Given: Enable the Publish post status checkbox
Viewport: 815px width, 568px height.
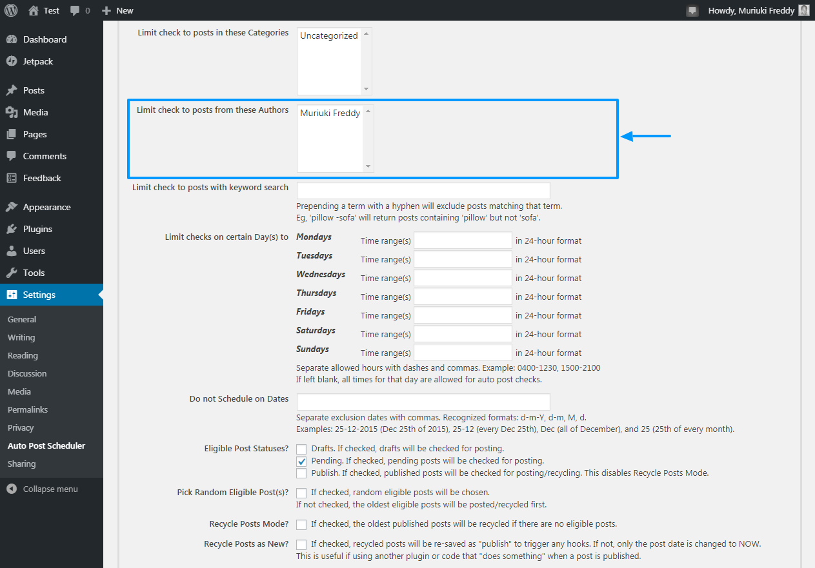Looking at the screenshot, I should (301, 473).
